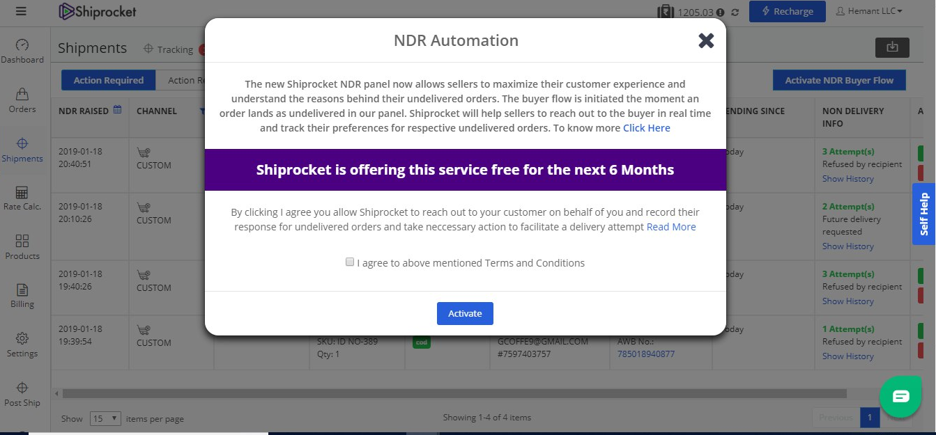Click Activate NDR Buyer Flow button
The image size is (936, 435).
839,80
